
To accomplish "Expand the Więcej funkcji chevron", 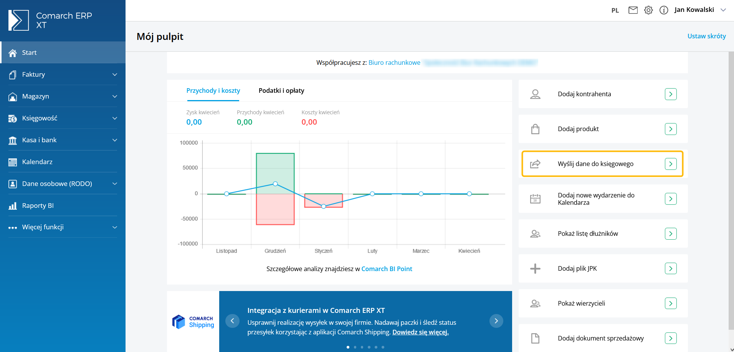I will point(114,227).
